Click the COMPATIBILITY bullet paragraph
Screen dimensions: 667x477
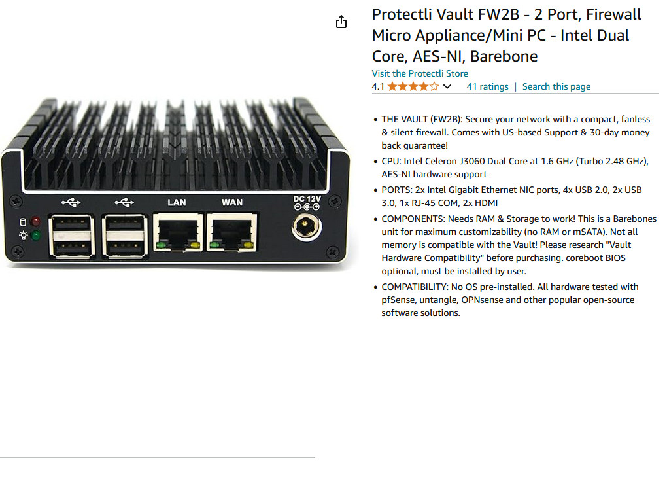(x=510, y=300)
